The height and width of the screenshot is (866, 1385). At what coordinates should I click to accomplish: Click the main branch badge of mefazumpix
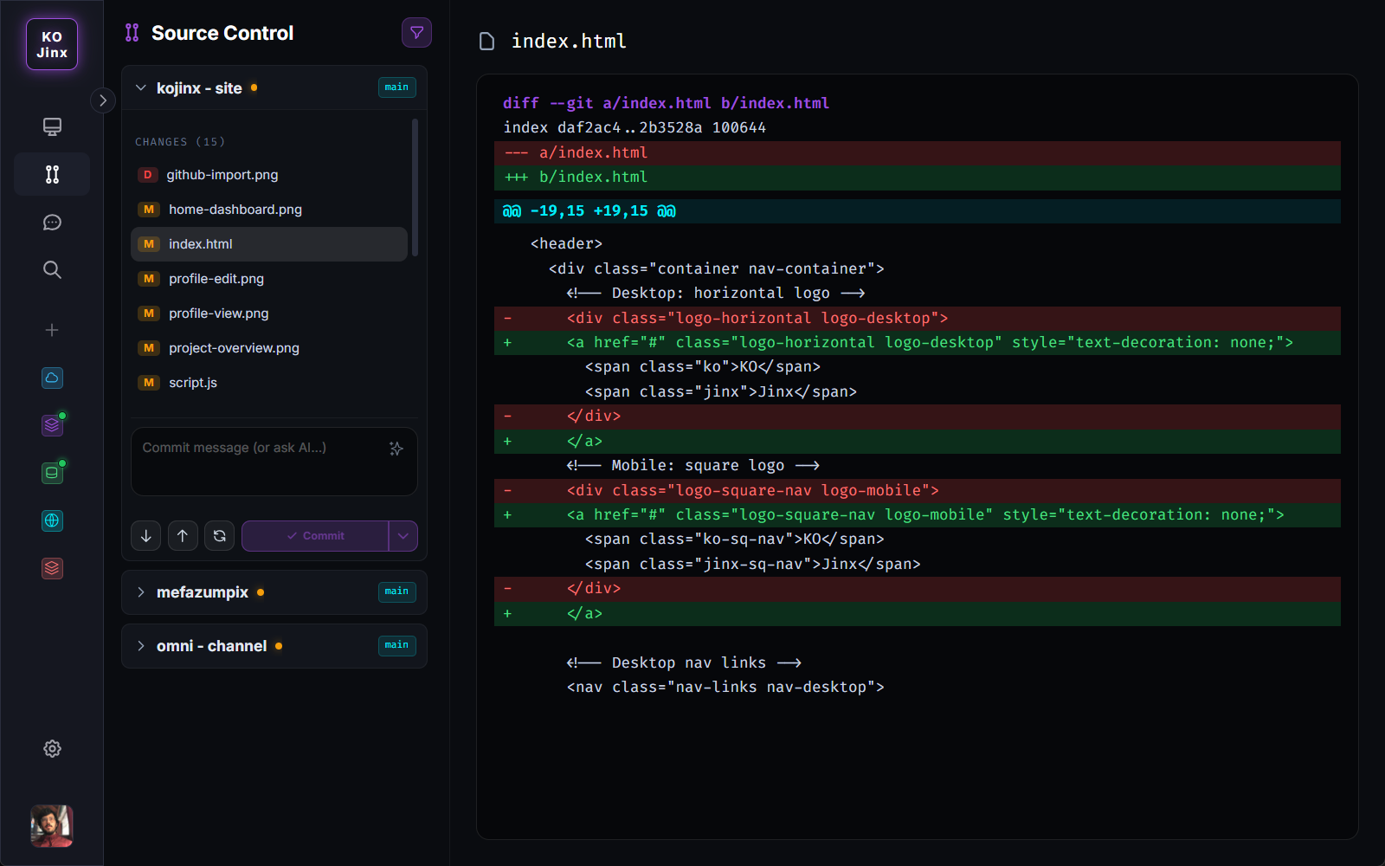397,591
